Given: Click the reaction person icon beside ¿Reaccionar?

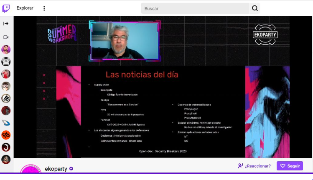Looking at the screenshot, I should coord(240,166).
